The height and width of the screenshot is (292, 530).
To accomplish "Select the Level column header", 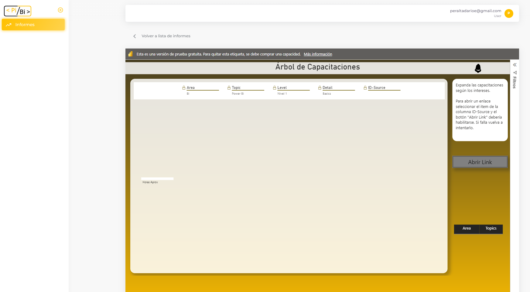I will pos(282,88).
